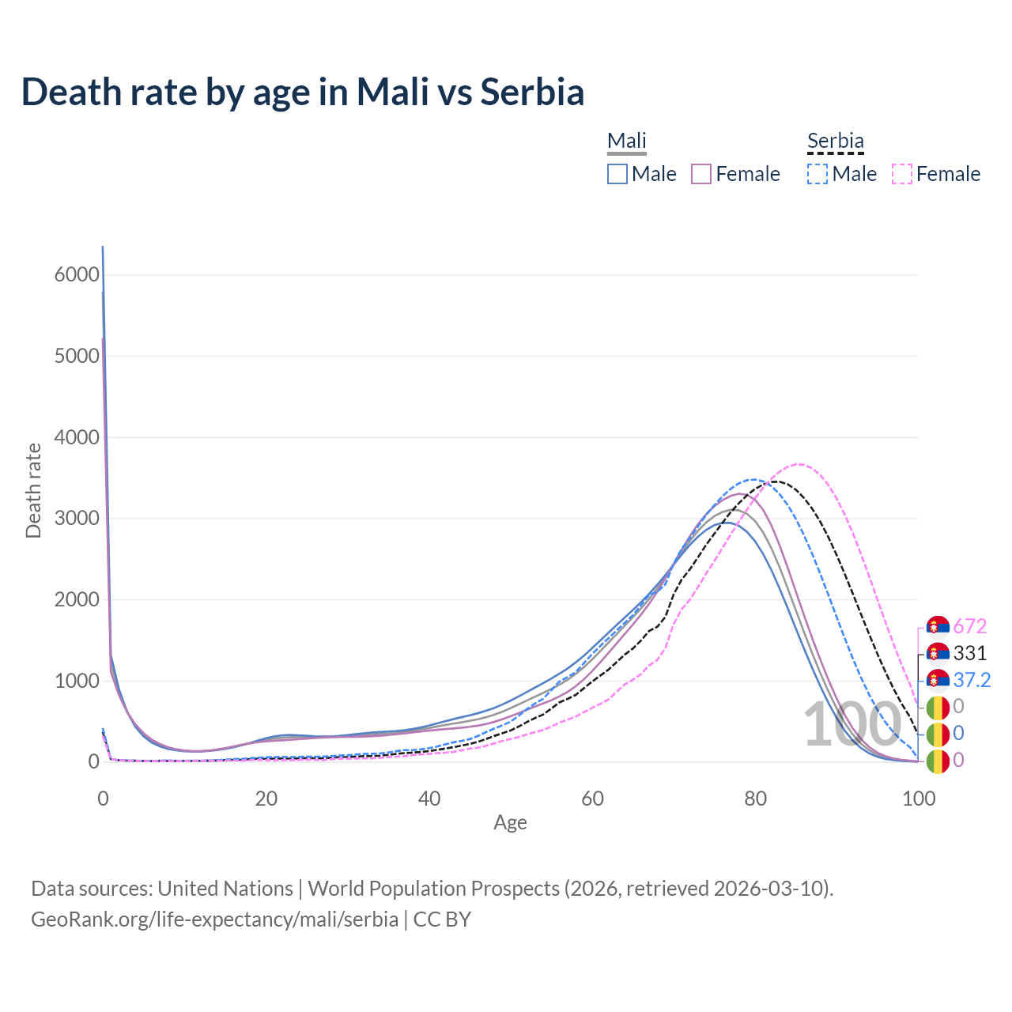Click the Serbia Female dashed pink swatch
The width and height of the screenshot is (1012, 1012).
point(901,174)
